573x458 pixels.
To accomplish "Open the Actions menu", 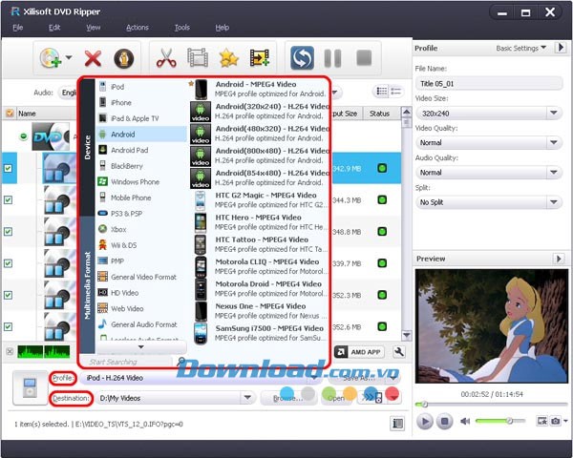I will [x=138, y=28].
